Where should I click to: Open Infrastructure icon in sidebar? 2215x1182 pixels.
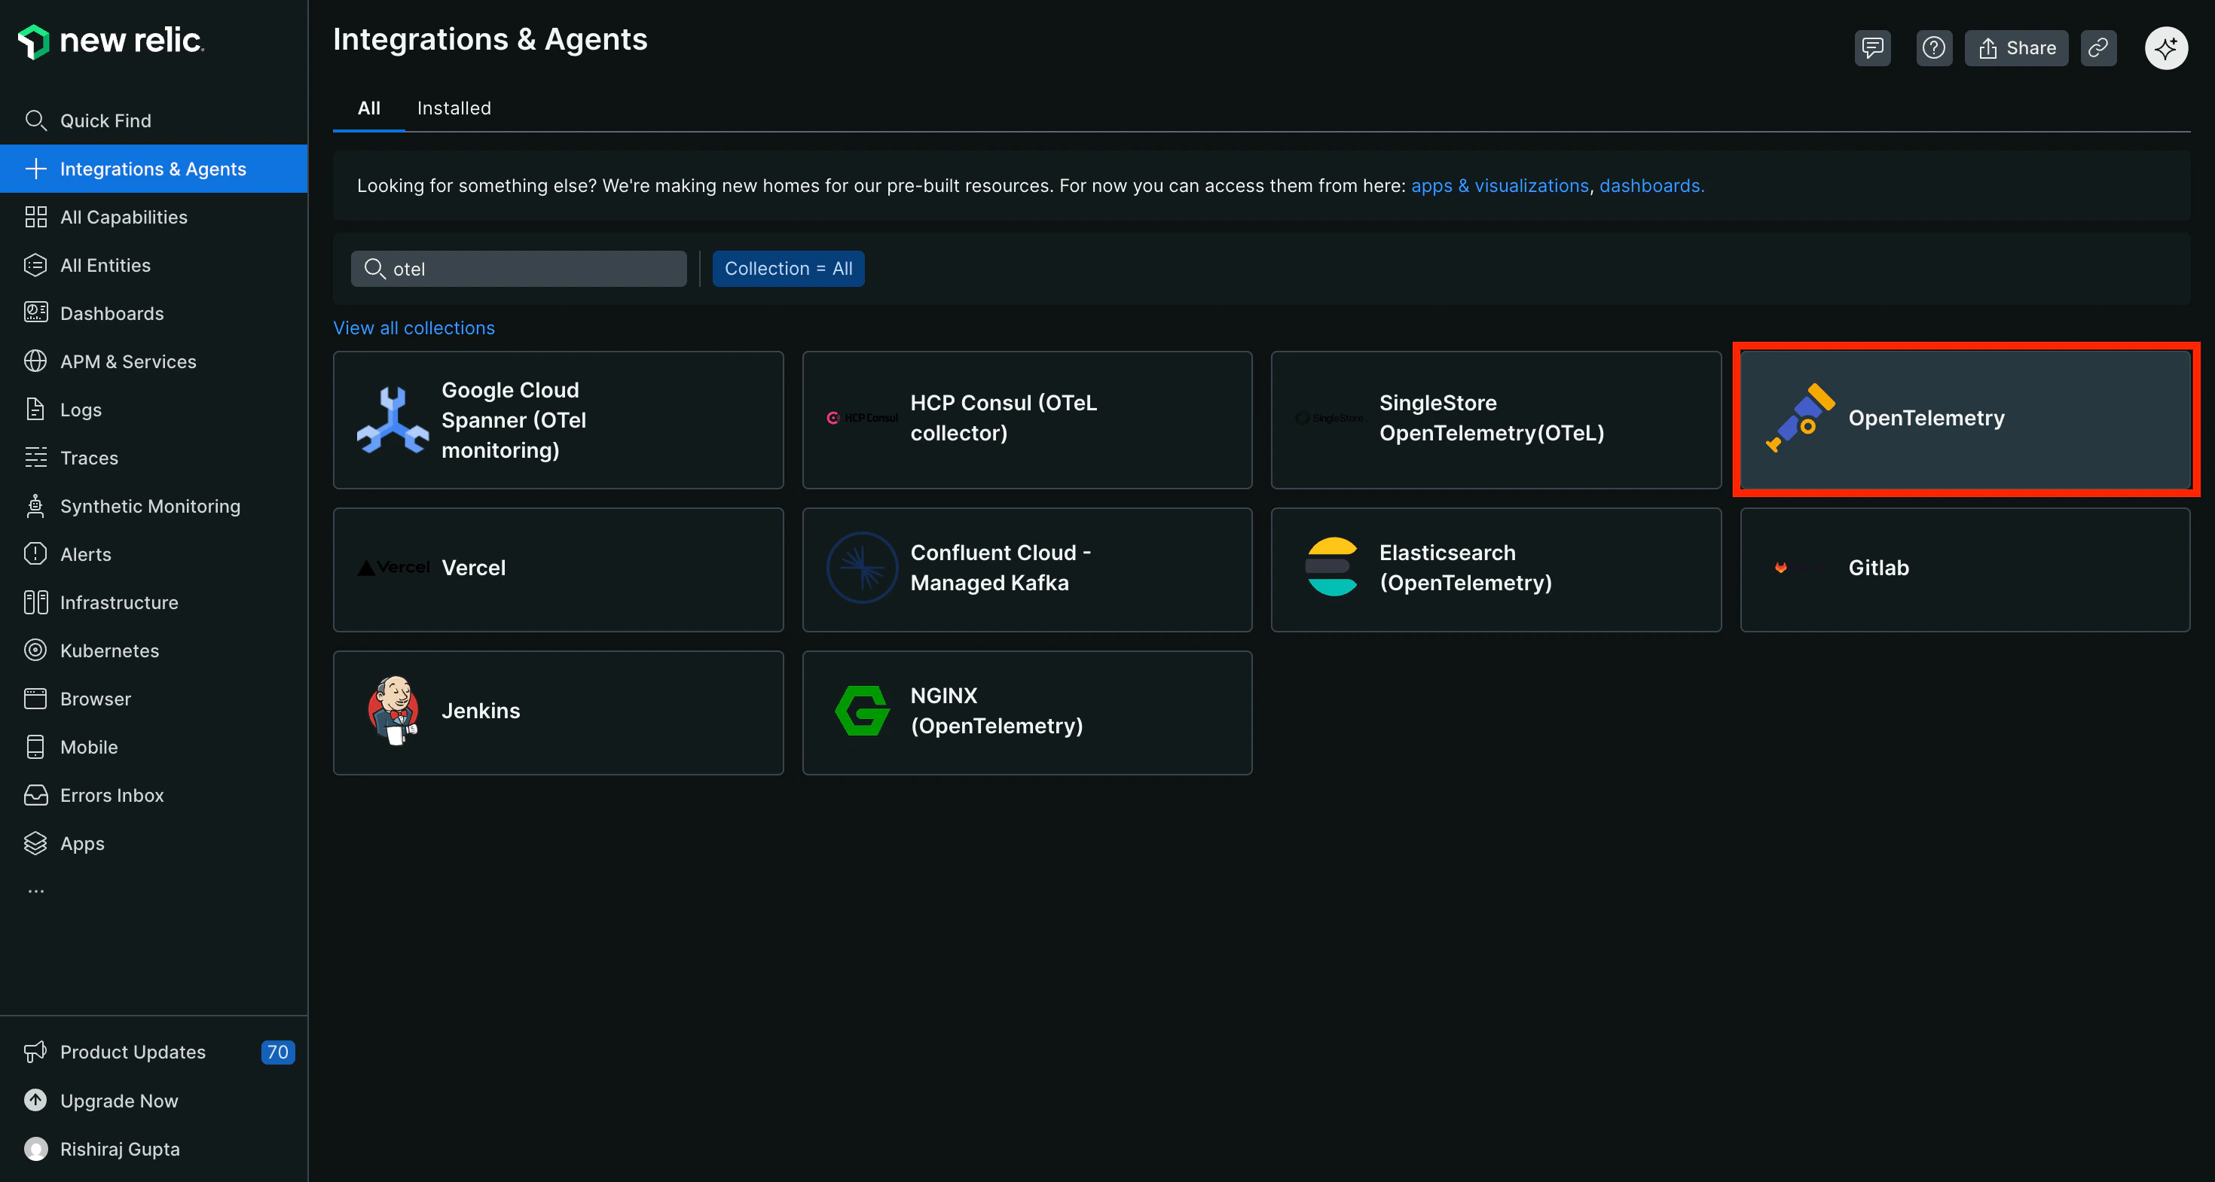click(35, 602)
